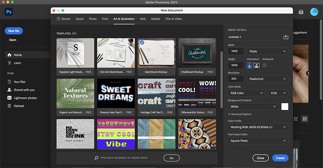Select the Sweet Dreams Dreamy Haze template
Image resolution: width=323 pixels, height=168 pixels.
pos(116,94)
